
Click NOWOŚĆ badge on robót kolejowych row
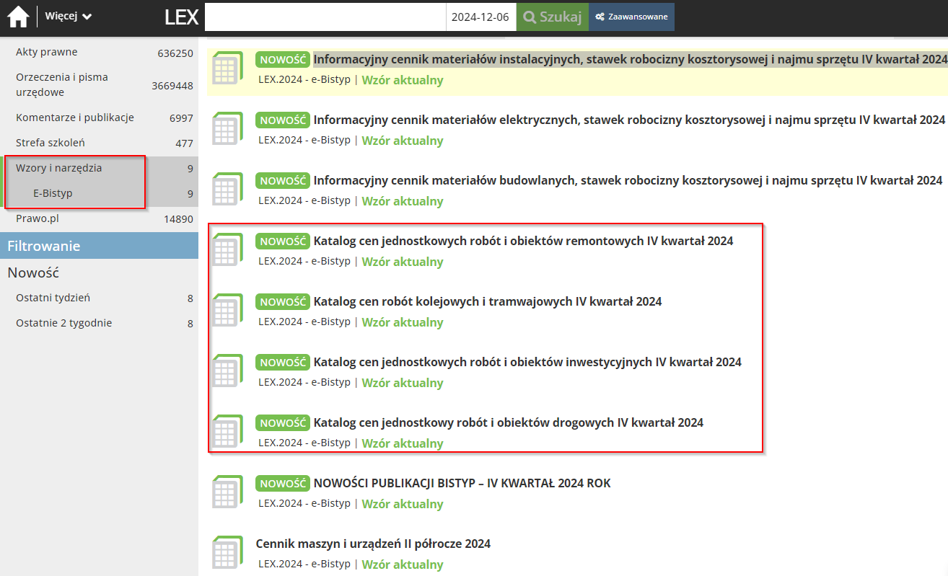(283, 301)
